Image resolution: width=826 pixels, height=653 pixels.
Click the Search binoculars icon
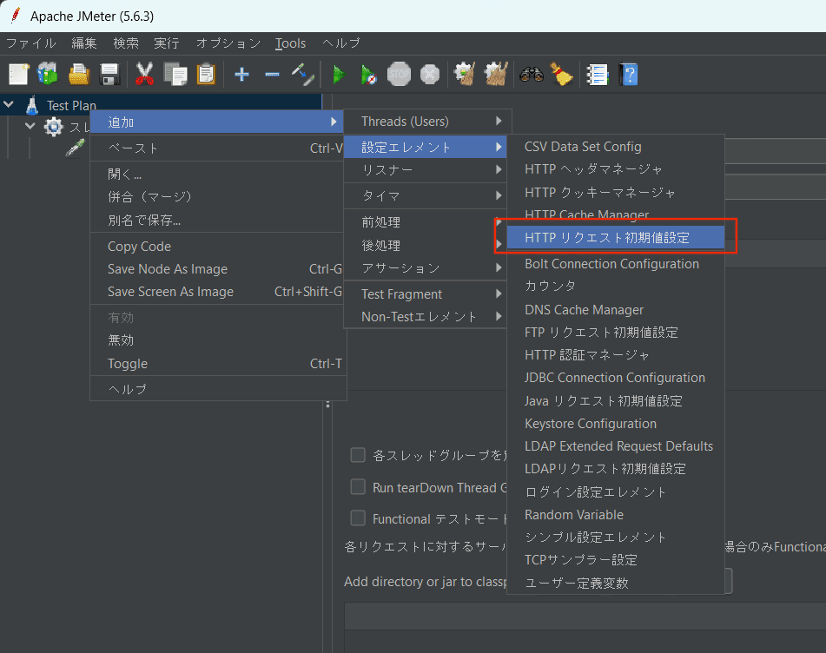[531, 74]
